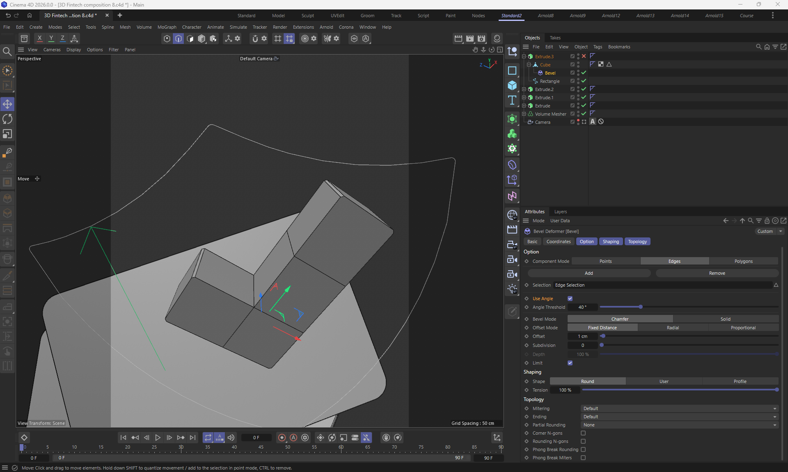
Task: Click the Angle Threshold slider handle
Action: tap(640, 307)
